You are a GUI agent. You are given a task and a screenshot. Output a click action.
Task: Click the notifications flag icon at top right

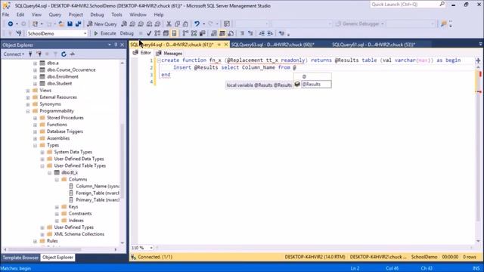pos(444,23)
